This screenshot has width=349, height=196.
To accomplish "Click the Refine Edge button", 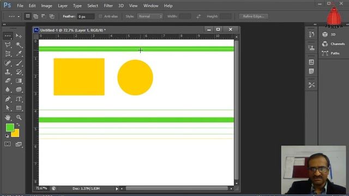I will click(x=254, y=16).
